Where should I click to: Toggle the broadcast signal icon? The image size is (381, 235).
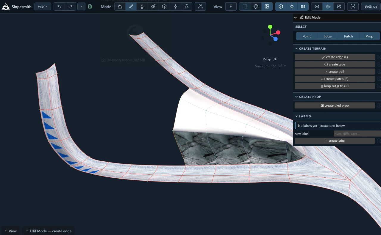click(317, 7)
